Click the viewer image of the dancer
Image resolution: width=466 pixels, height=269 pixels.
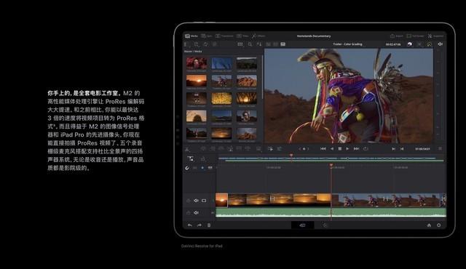pyautogui.click(x=349, y=96)
